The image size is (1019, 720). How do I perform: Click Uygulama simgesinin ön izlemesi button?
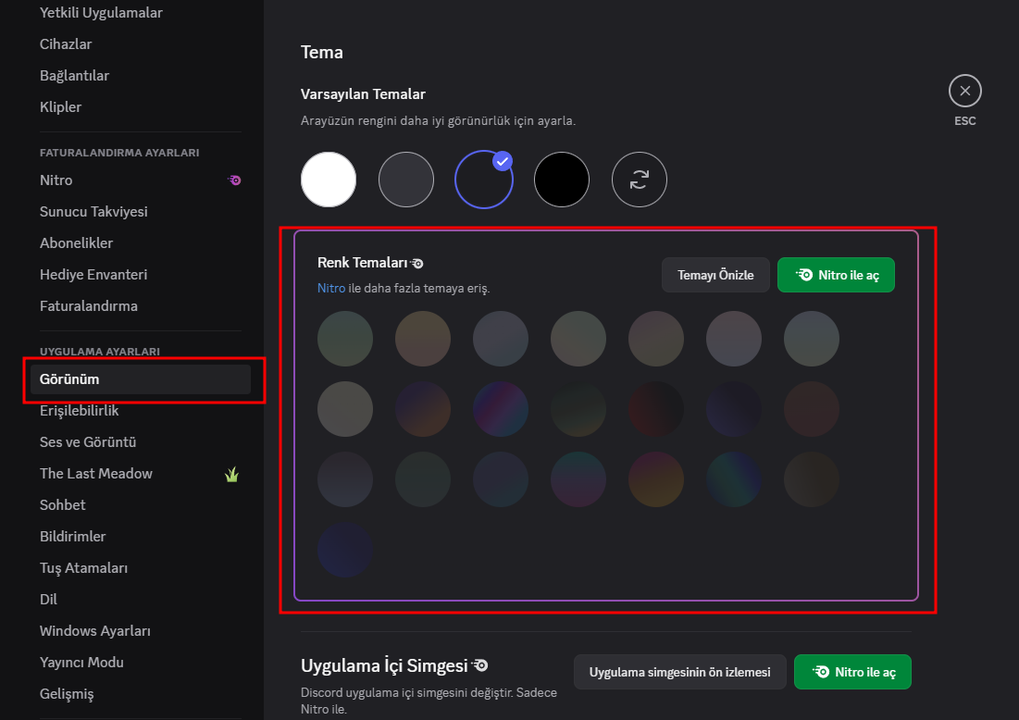coord(679,672)
